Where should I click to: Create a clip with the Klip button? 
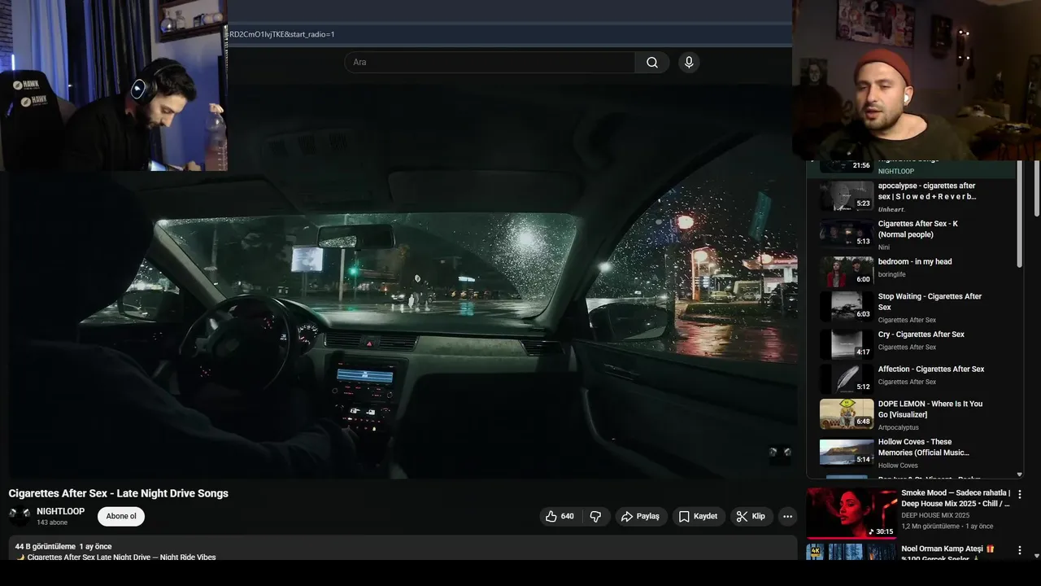[x=751, y=516]
